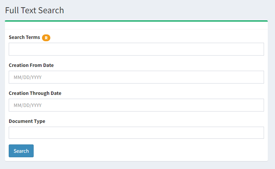Click the Document Type label
The height and width of the screenshot is (169, 275).
(27, 121)
